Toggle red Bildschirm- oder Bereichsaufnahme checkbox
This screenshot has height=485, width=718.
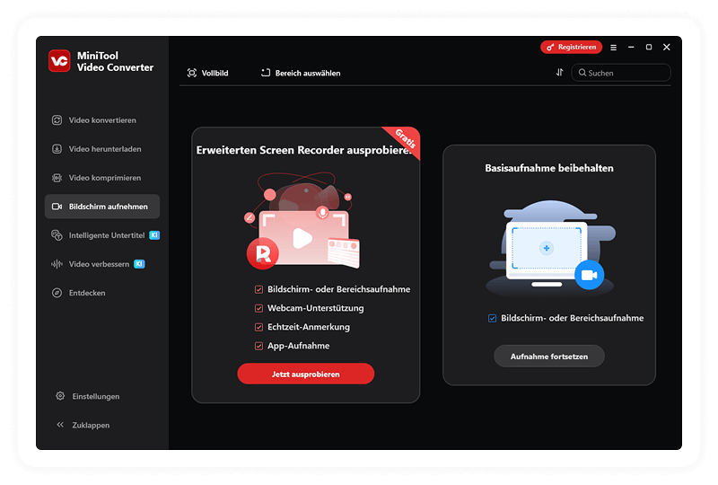(x=258, y=290)
